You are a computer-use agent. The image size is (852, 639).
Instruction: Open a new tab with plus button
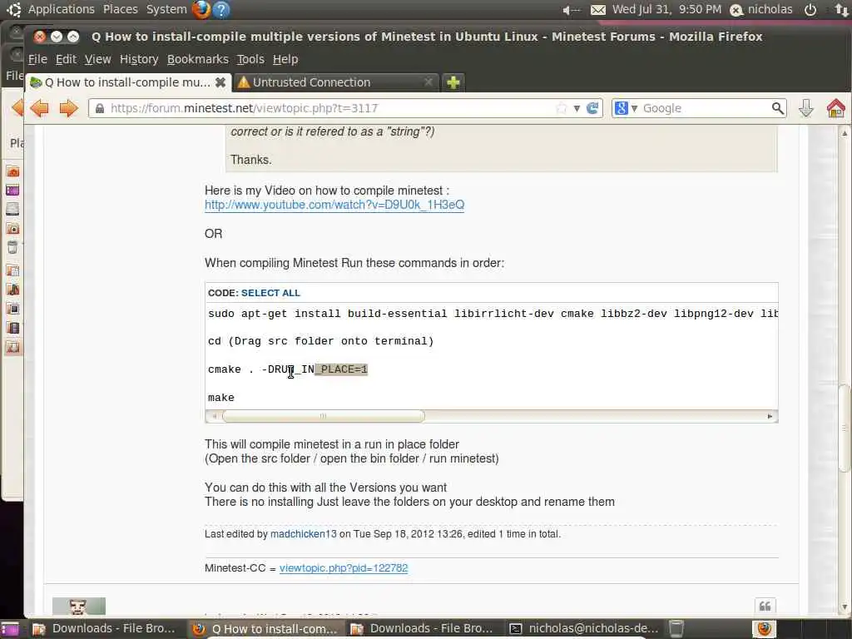453,82
